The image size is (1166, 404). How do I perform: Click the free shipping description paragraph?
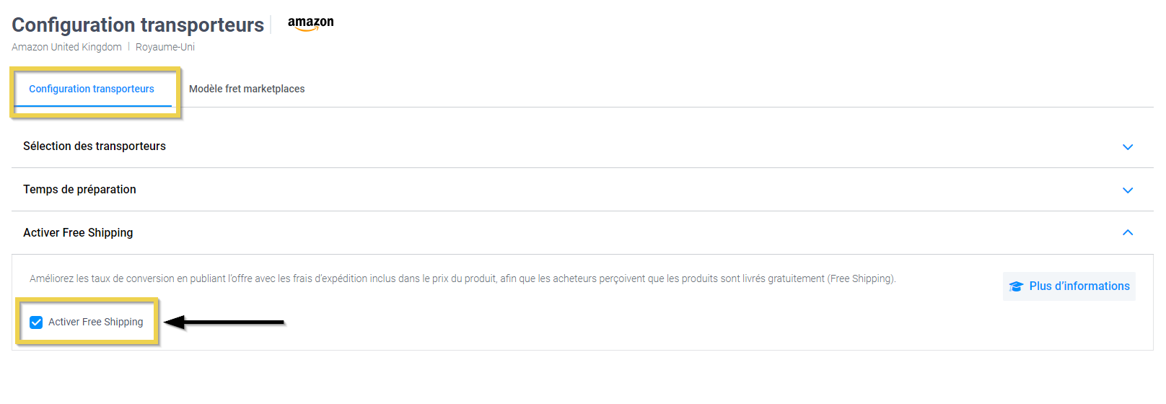(x=462, y=278)
